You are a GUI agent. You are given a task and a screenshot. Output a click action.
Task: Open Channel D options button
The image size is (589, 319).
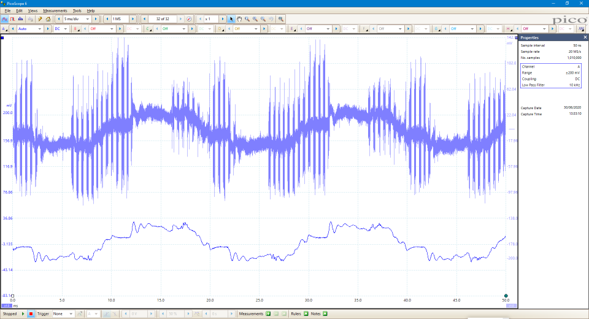click(x=220, y=29)
